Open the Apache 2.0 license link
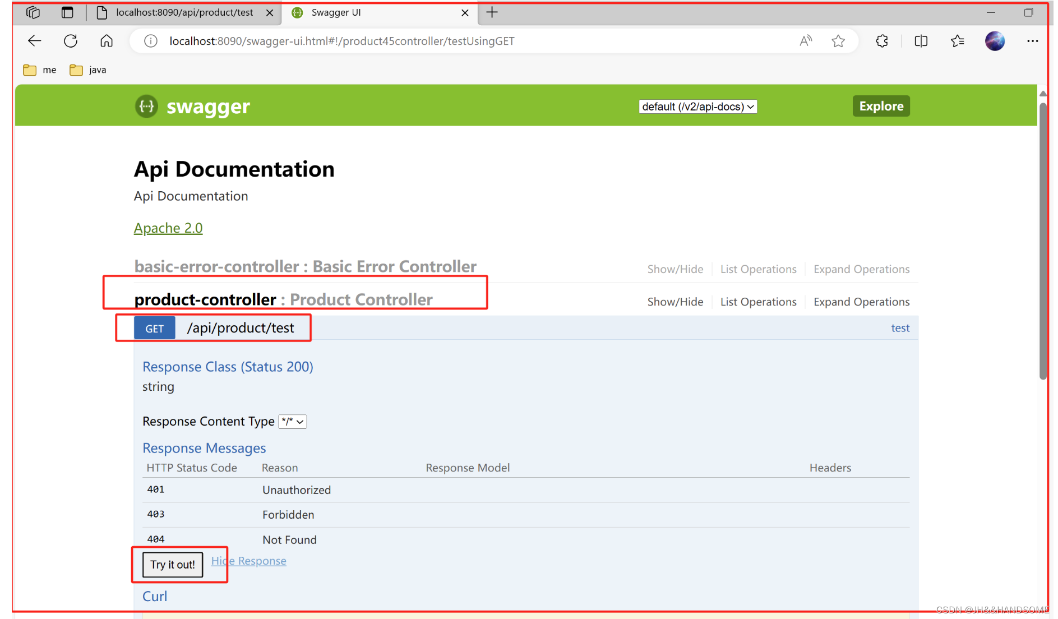This screenshot has width=1058, height=619. pos(168,228)
